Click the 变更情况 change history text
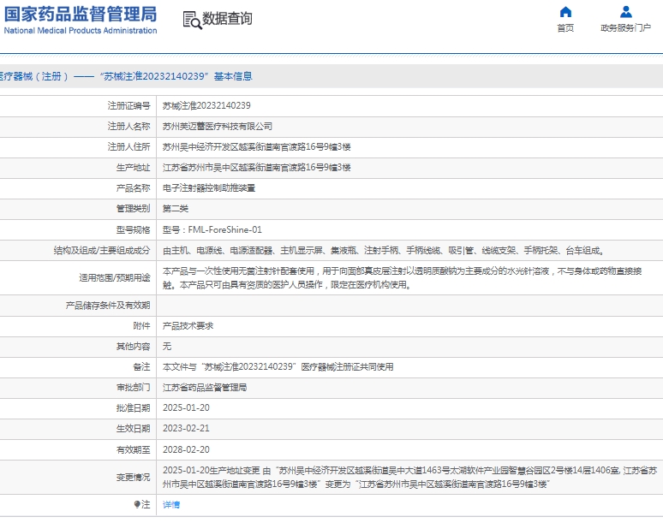Viewport: 663px width, 523px height. [x=409, y=477]
